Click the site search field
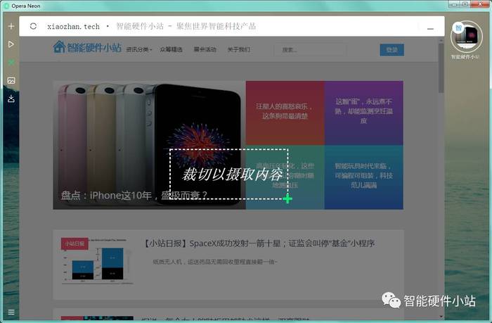The image size is (492, 323). click(x=311, y=50)
